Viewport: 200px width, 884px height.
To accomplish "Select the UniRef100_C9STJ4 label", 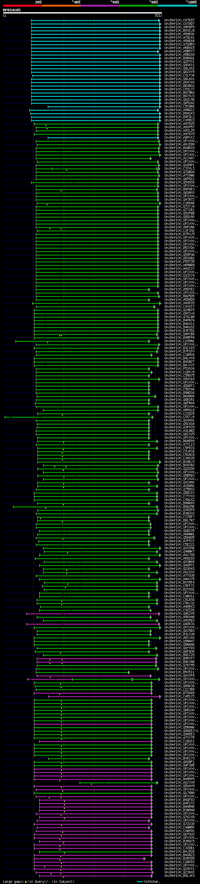I will pos(179,417).
